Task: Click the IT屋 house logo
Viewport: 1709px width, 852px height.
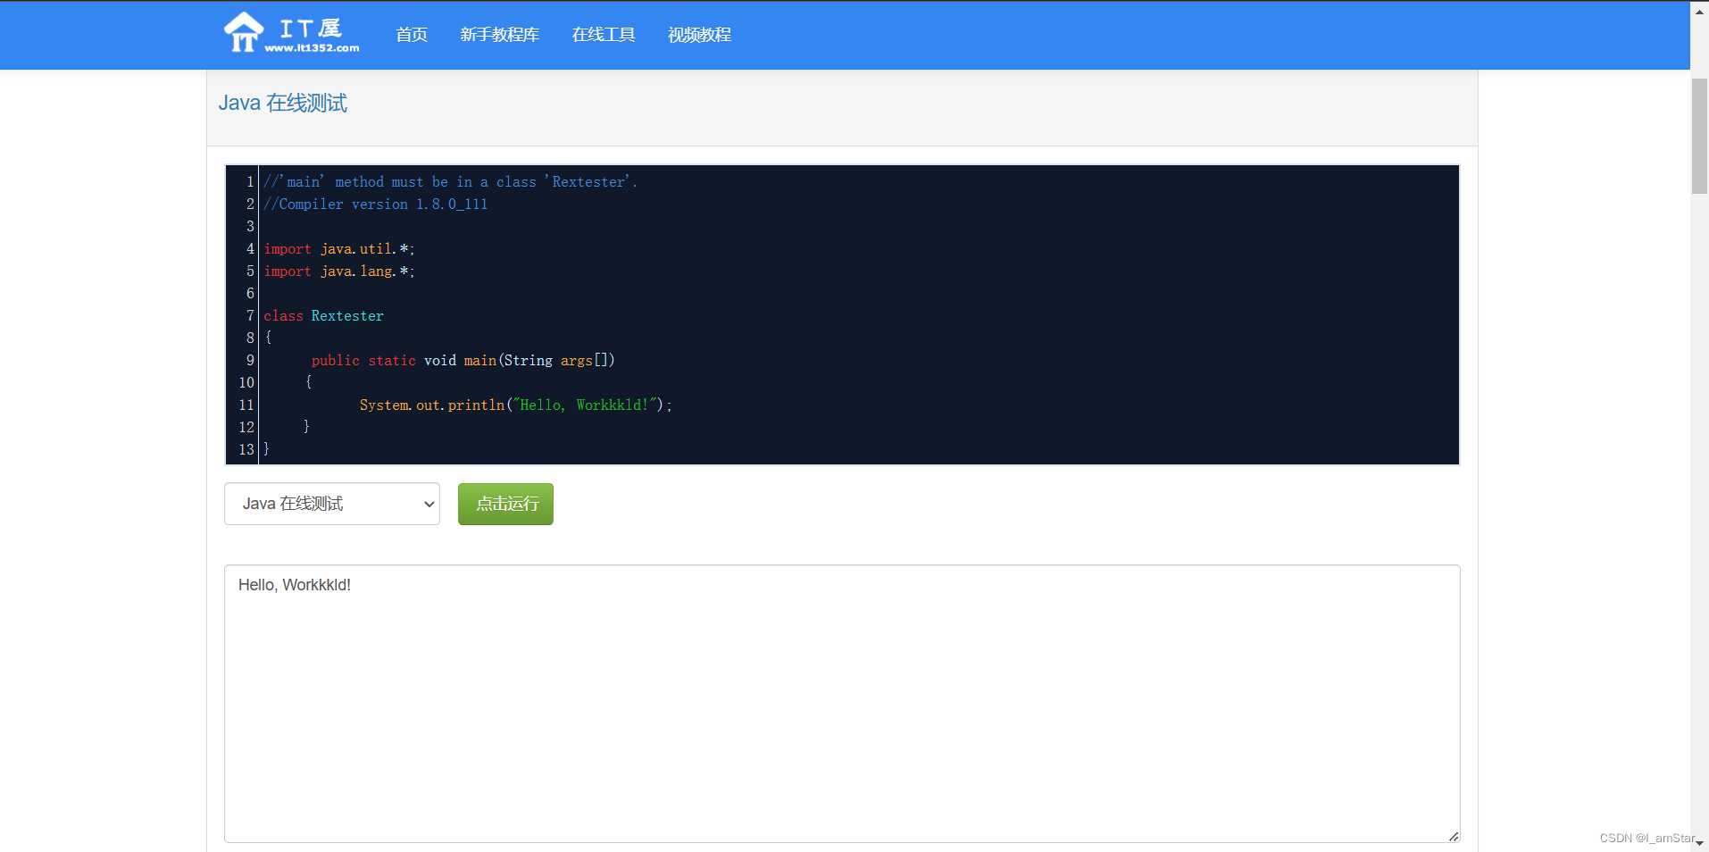Action: click(x=291, y=33)
